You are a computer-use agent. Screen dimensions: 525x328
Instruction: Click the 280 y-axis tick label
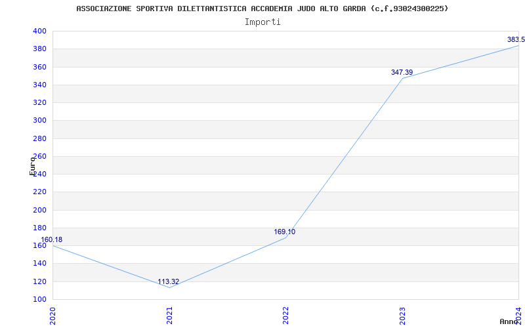point(39,138)
